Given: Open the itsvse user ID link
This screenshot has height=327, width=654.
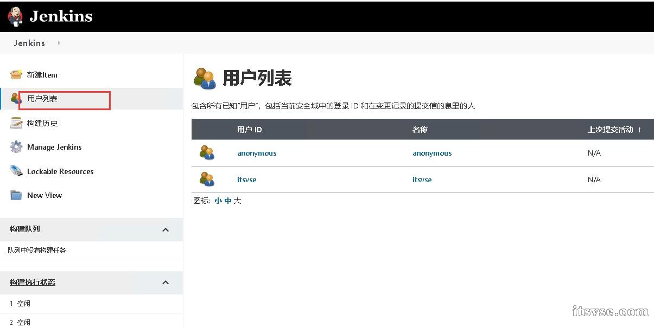Looking at the screenshot, I should [247, 179].
